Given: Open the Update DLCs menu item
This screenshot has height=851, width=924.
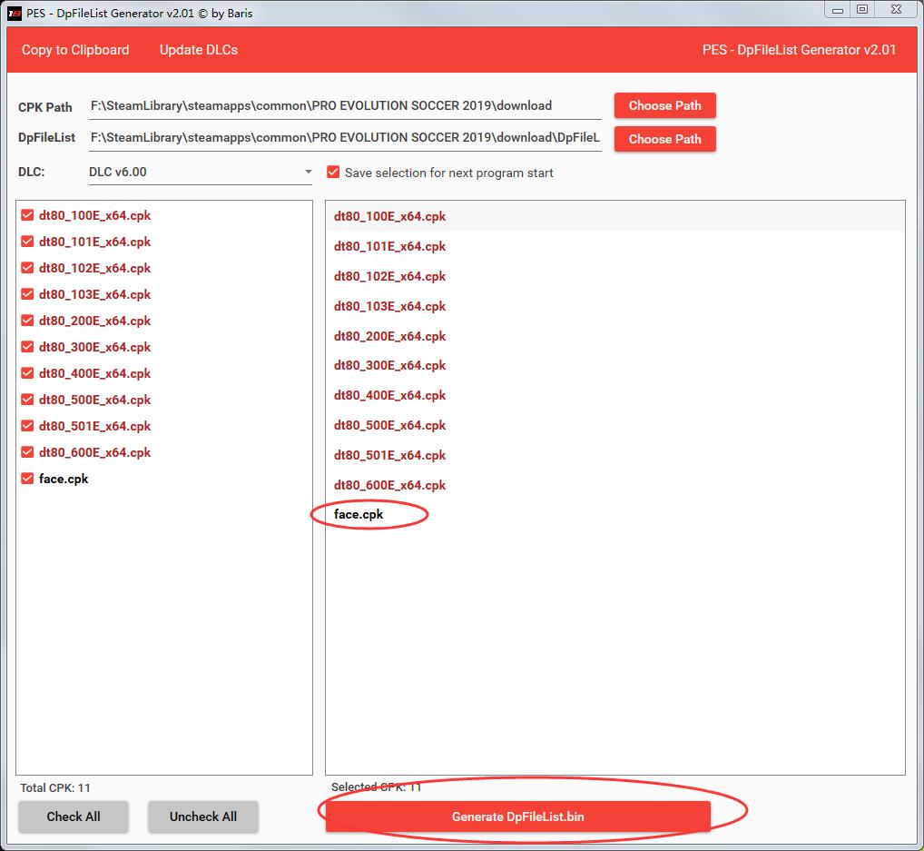Looking at the screenshot, I should pyautogui.click(x=199, y=50).
